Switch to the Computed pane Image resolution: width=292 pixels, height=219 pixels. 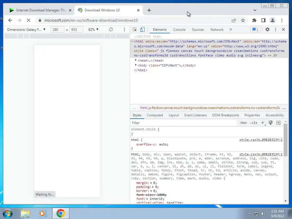pos(155,115)
